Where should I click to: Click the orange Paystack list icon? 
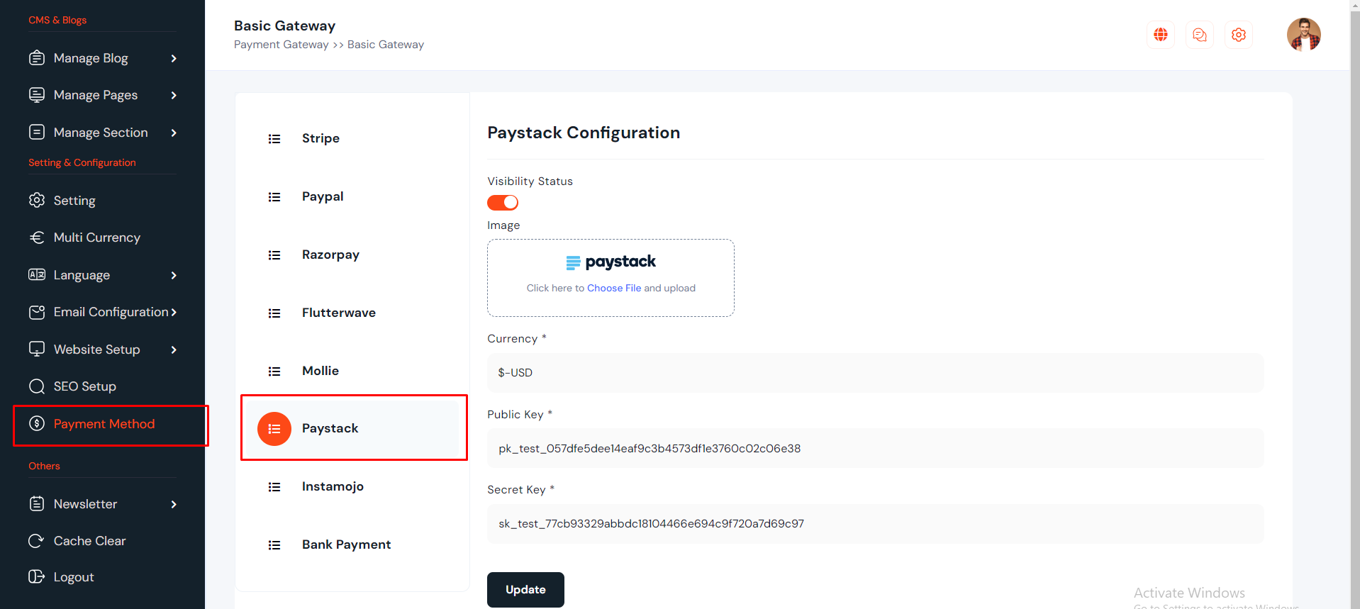point(274,429)
